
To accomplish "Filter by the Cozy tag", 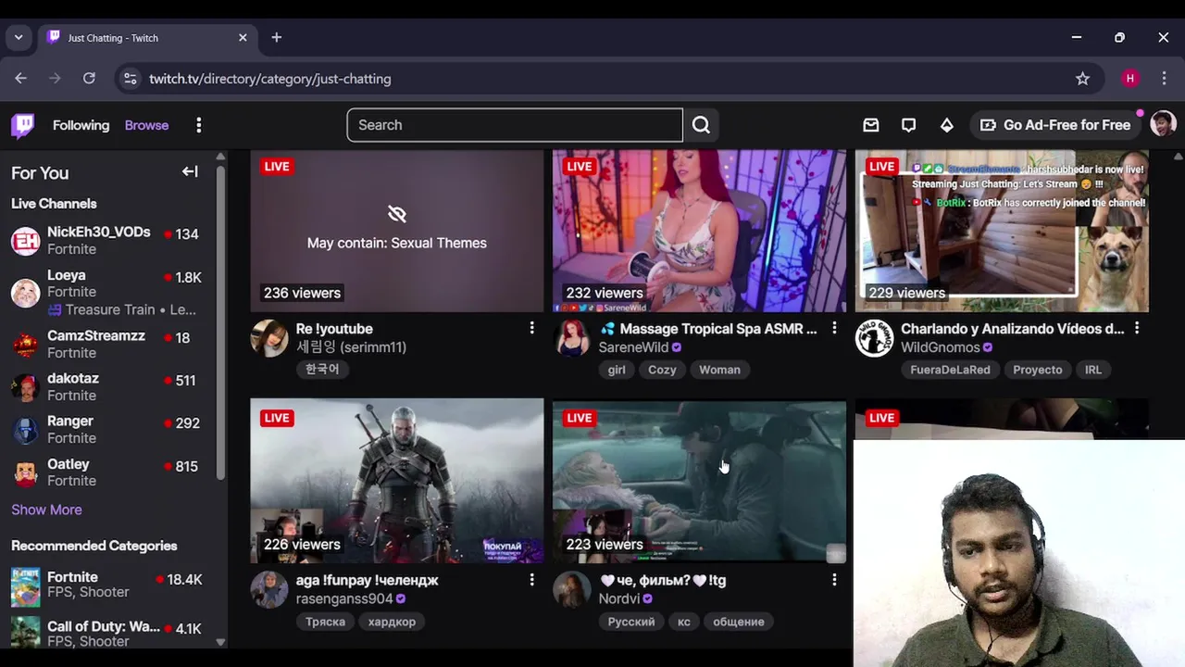I will click(x=662, y=370).
